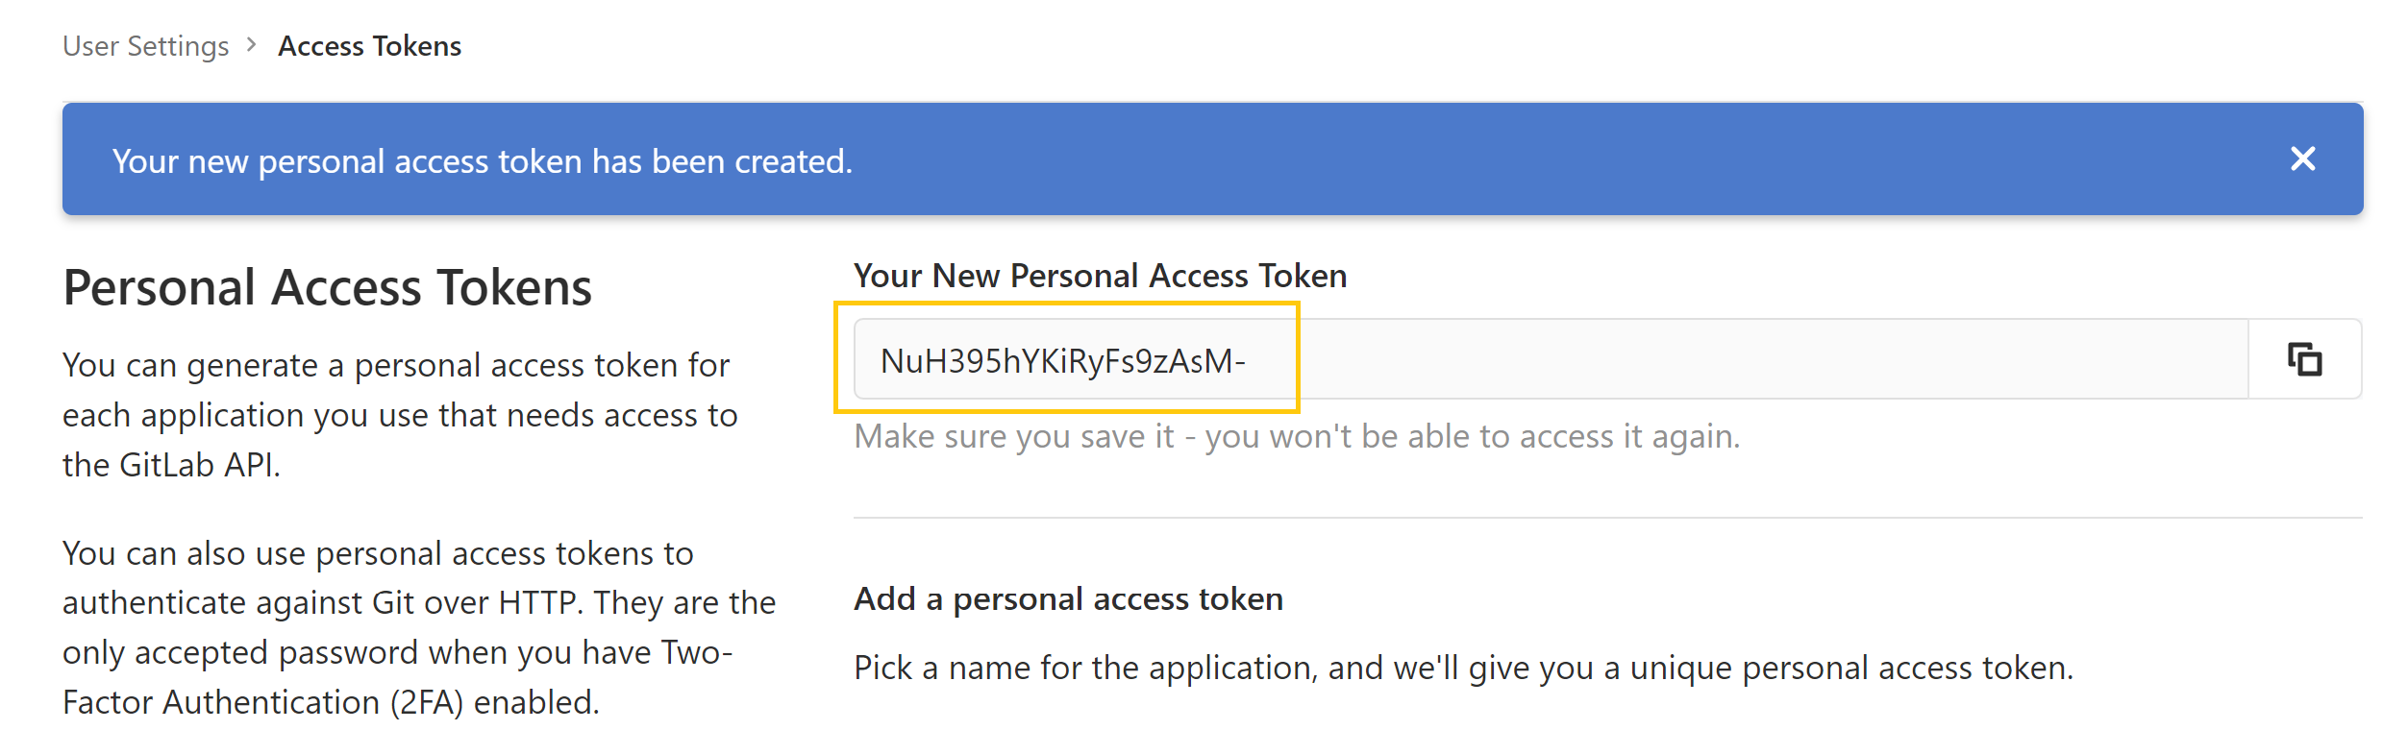Click the 'Factor Authentication (2FA) enabled' line

331,702
